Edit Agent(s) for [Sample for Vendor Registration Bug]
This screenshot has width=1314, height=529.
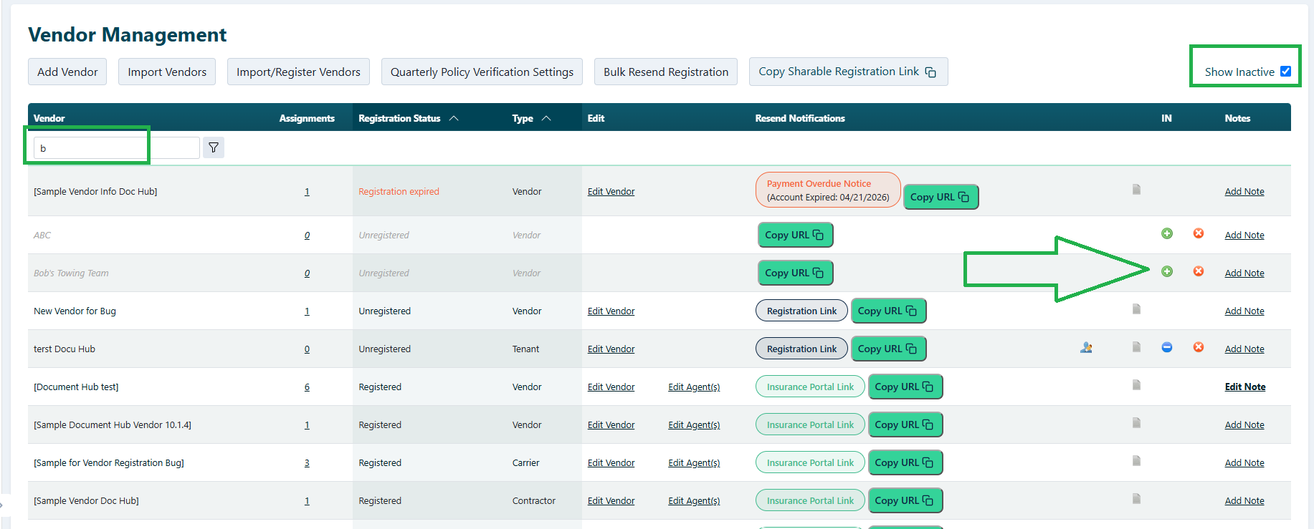point(694,462)
